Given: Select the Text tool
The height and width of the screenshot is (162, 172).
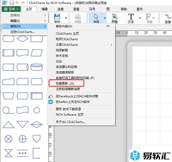Looking at the screenshot, I should 131,18.
